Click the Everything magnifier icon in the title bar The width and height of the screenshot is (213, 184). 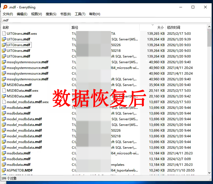5,7
